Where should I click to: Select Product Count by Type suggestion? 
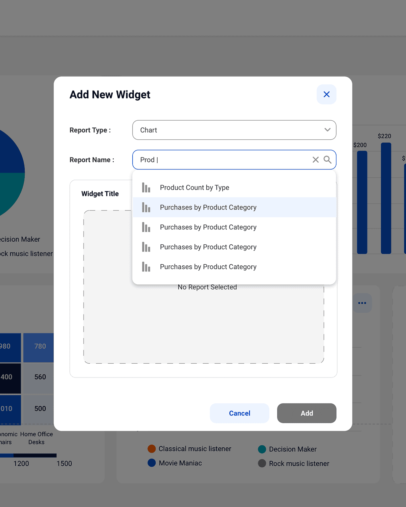coord(234,187)
